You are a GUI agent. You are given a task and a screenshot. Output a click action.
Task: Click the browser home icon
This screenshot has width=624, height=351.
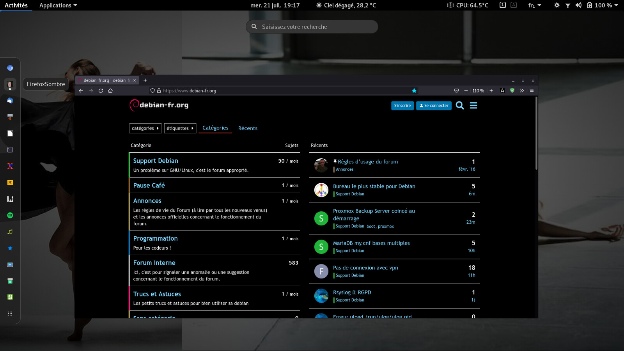tap(110, 90)
